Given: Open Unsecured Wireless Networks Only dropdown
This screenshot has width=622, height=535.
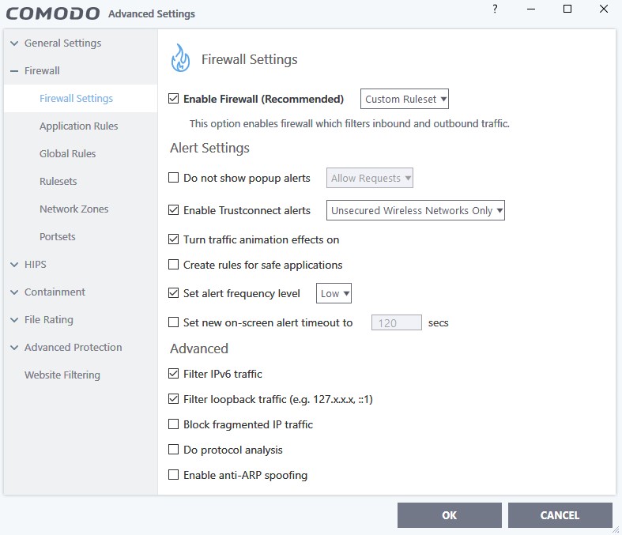Looking at the screenshot, I should coord(416,210).
